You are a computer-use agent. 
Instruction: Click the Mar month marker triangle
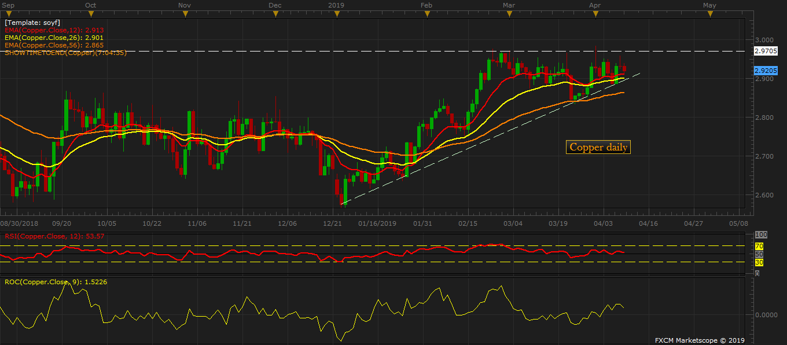coord(509,13)
